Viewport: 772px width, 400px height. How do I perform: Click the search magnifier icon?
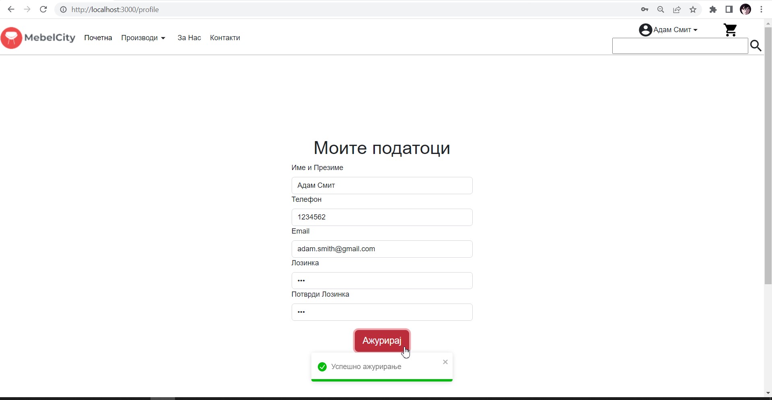point(756,46)
